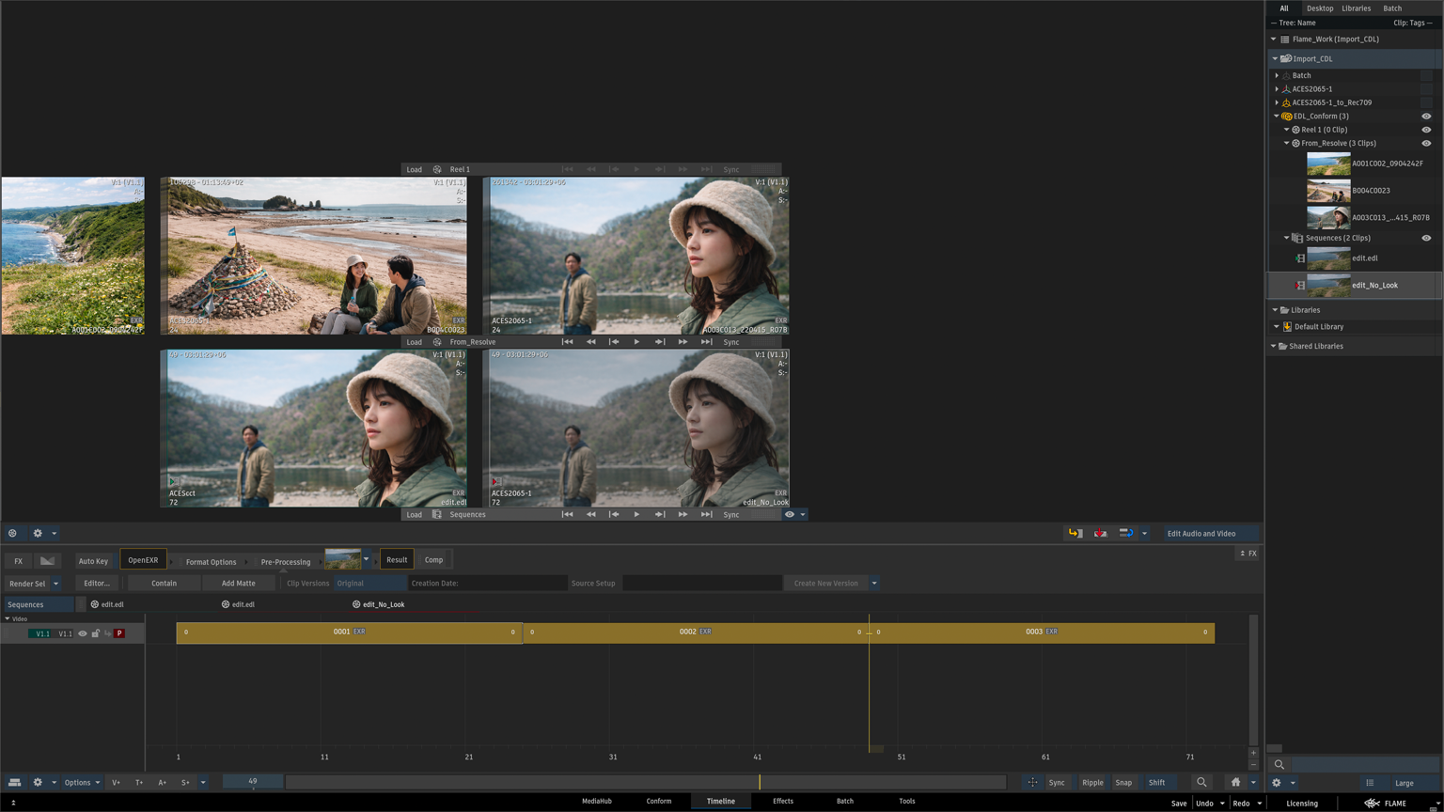Expand the Batch item in tree

tap(1277, 75)
